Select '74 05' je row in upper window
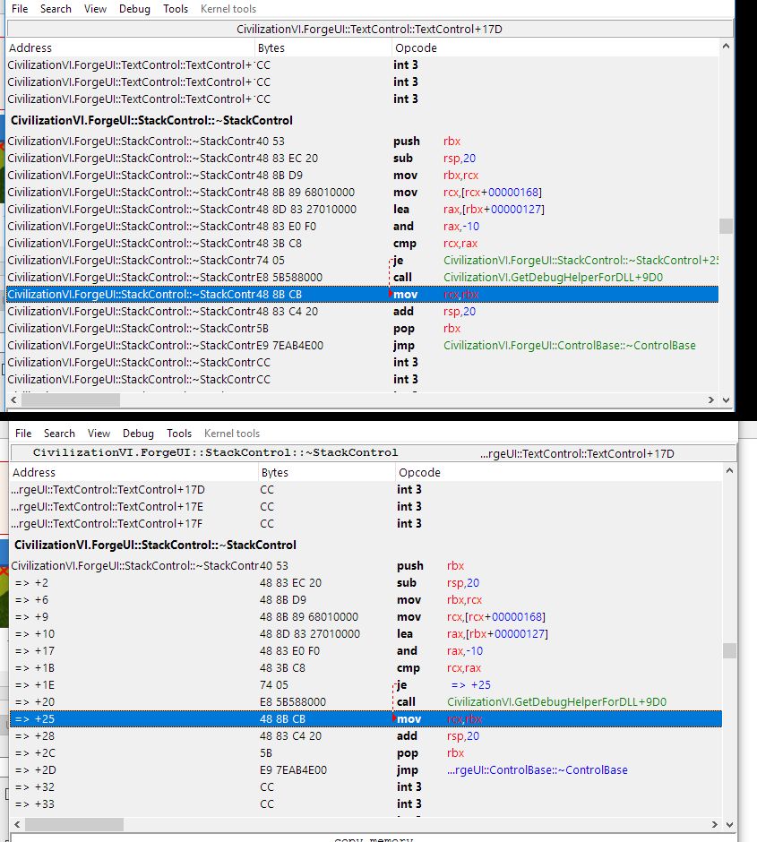Viewport: 757px width, 842px height. pyautogui.click(x=363, y=261)
